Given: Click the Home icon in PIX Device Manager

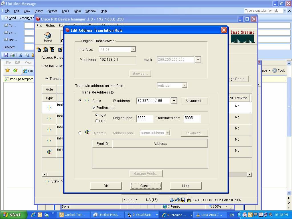Looking at the screenshot, I should click(48, 37).
